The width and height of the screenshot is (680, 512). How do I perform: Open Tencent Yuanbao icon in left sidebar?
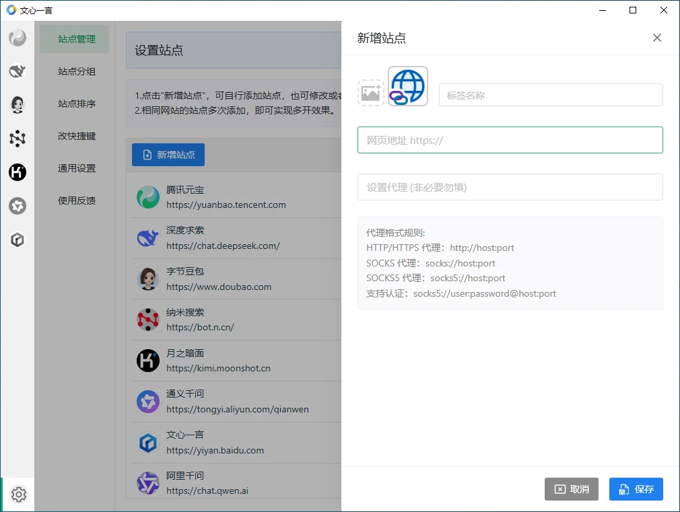click(x=18, y=38)
